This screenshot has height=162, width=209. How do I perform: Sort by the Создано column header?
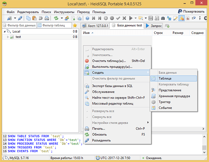197,33
